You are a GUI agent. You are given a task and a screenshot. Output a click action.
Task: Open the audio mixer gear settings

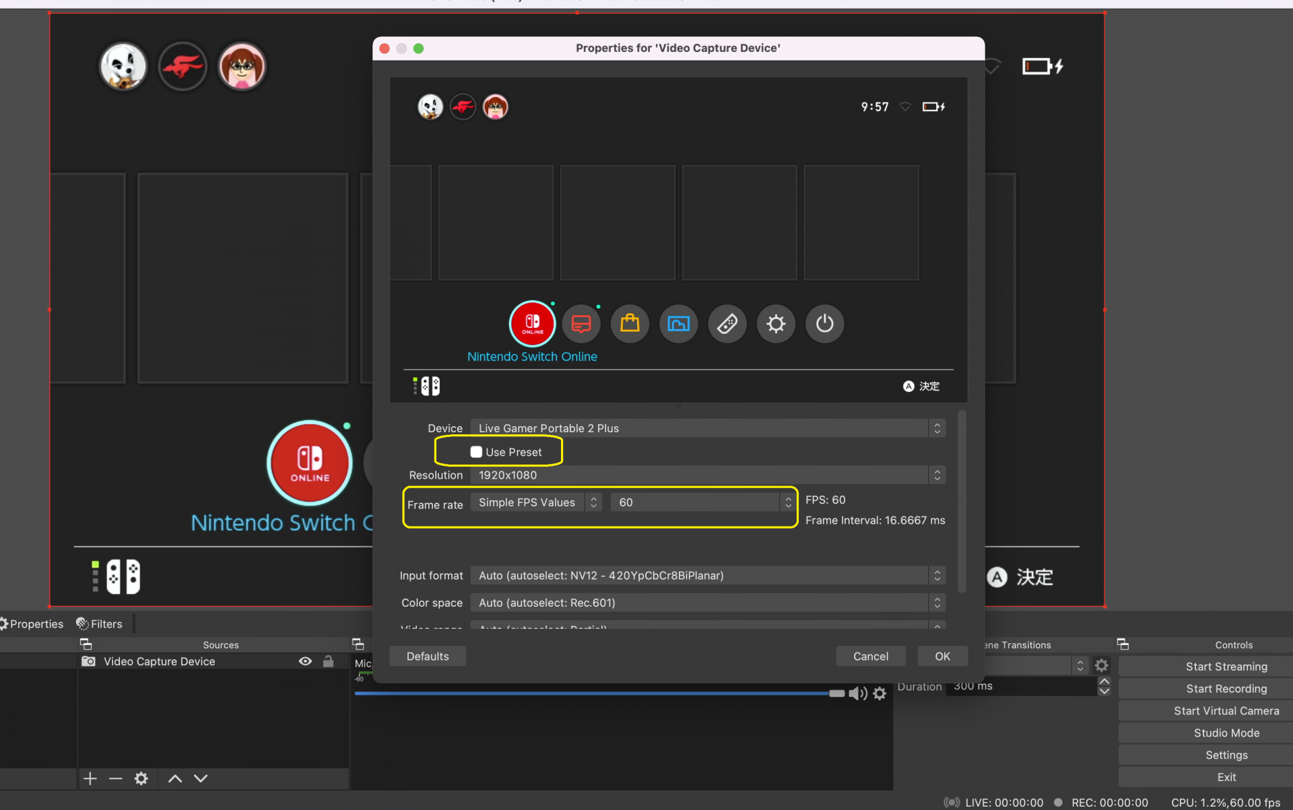880,694
